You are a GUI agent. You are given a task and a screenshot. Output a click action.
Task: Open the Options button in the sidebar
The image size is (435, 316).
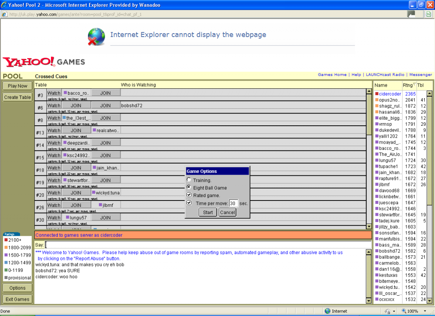17,288
